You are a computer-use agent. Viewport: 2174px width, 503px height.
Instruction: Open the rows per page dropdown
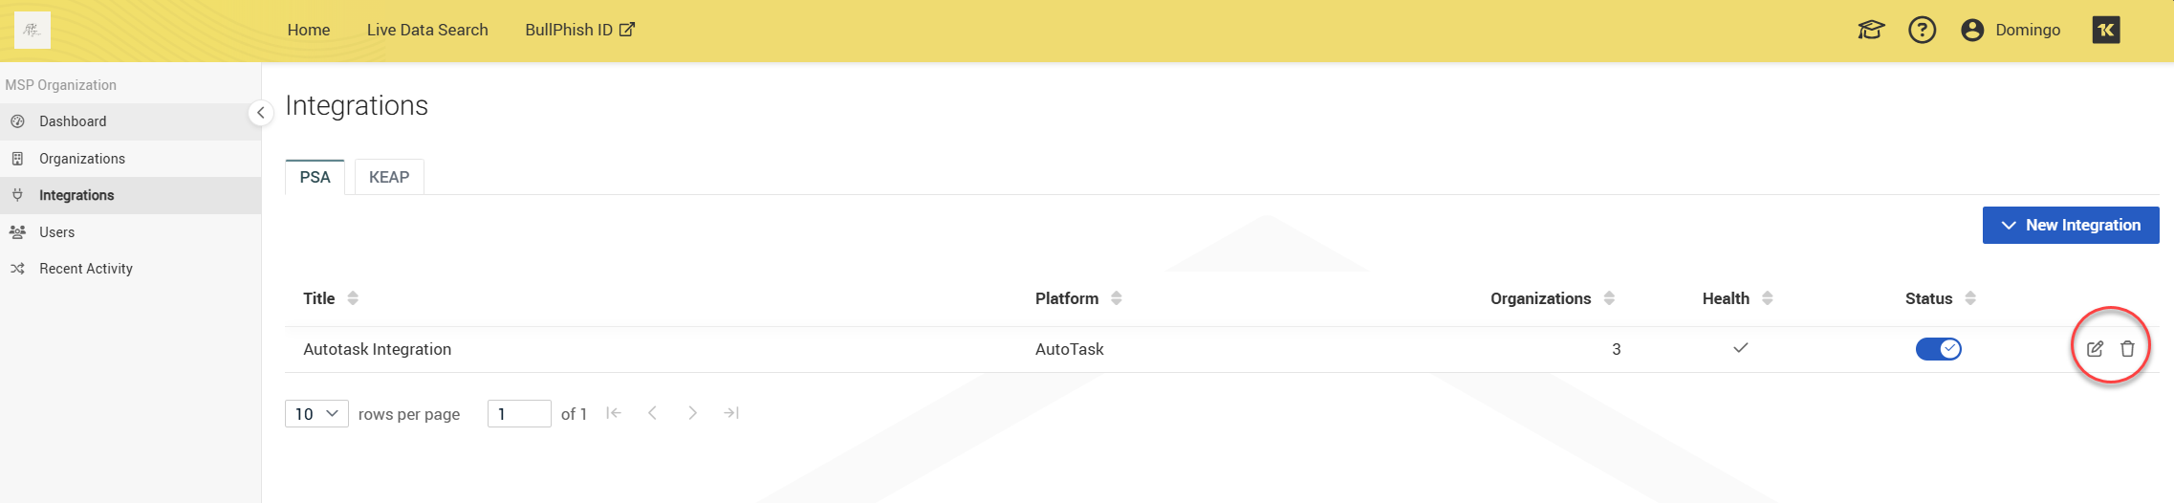click(x=316, y=414)
